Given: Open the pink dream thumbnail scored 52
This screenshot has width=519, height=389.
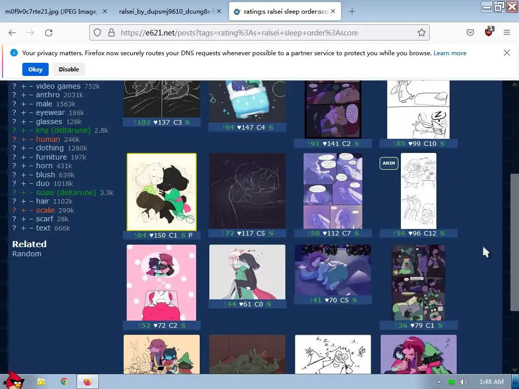Looking at the screenshot, I should [x=162, y=283].
